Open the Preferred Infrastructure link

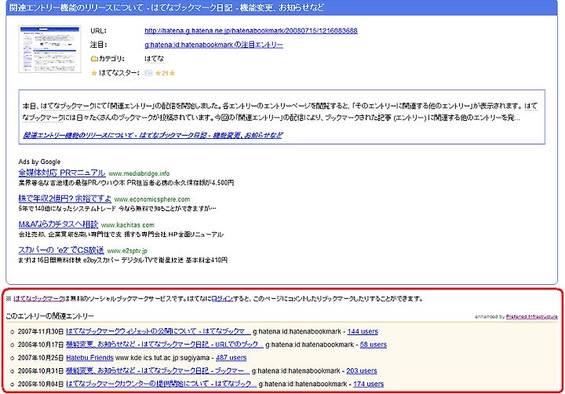coord(531,316)
